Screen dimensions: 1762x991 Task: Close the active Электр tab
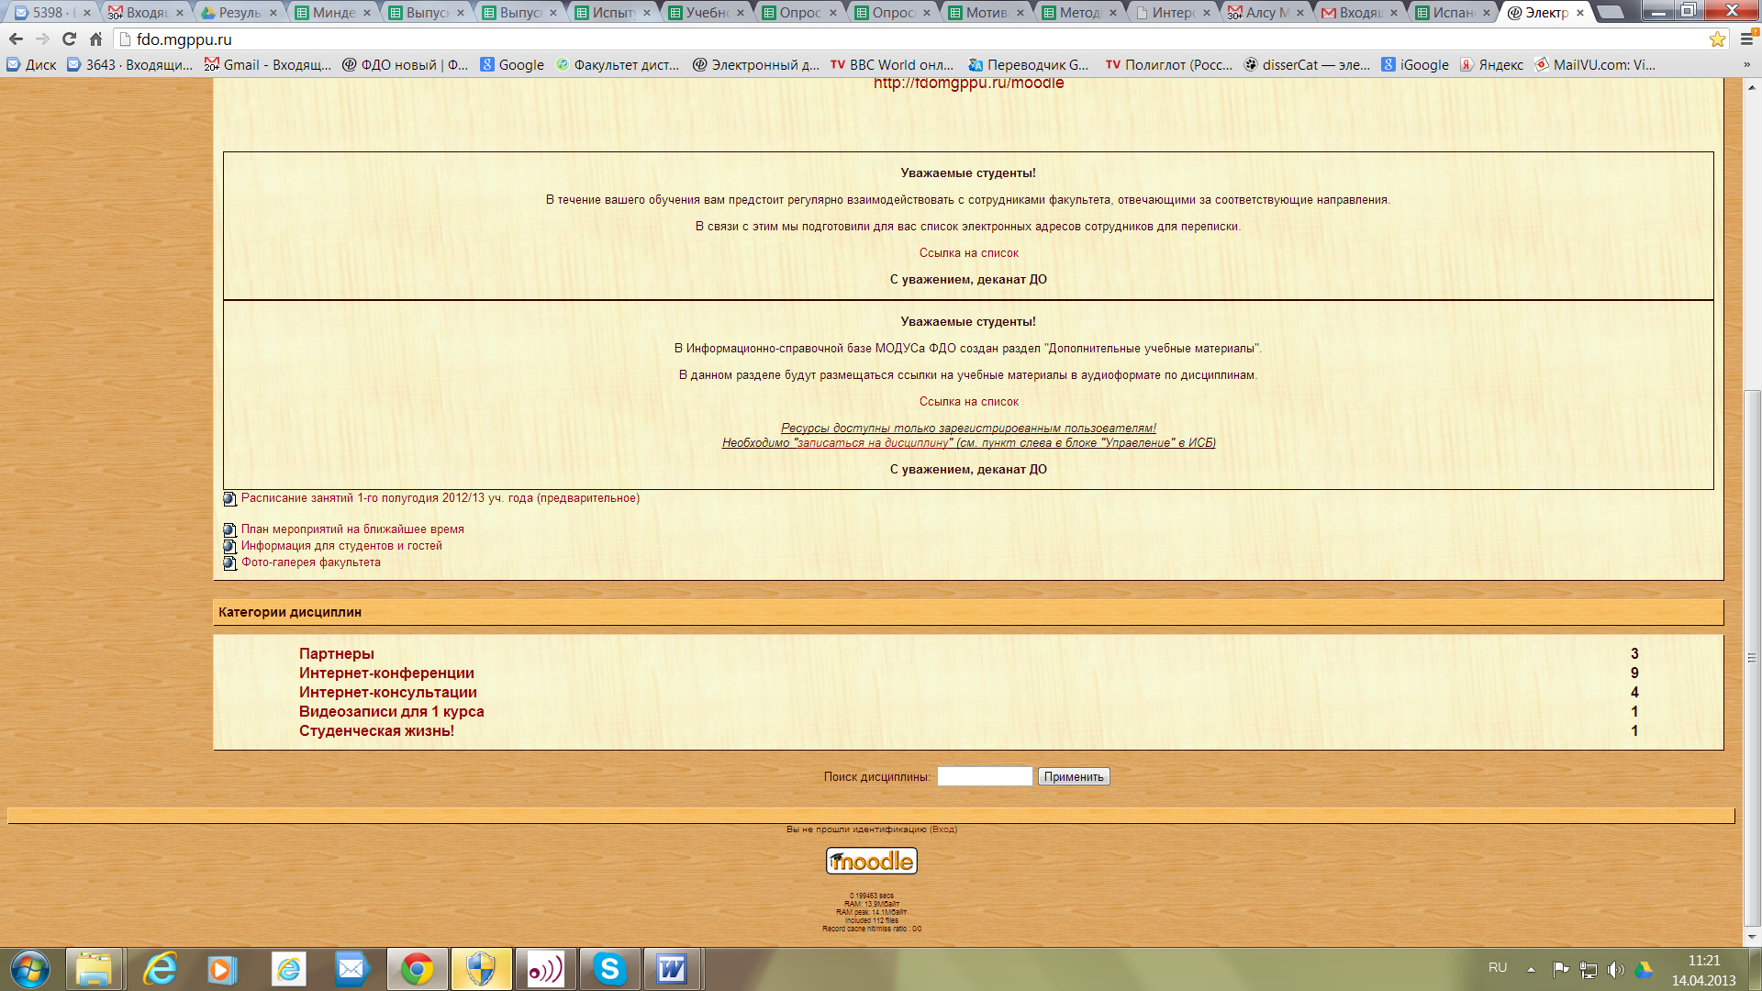[x=1580, y=13]
